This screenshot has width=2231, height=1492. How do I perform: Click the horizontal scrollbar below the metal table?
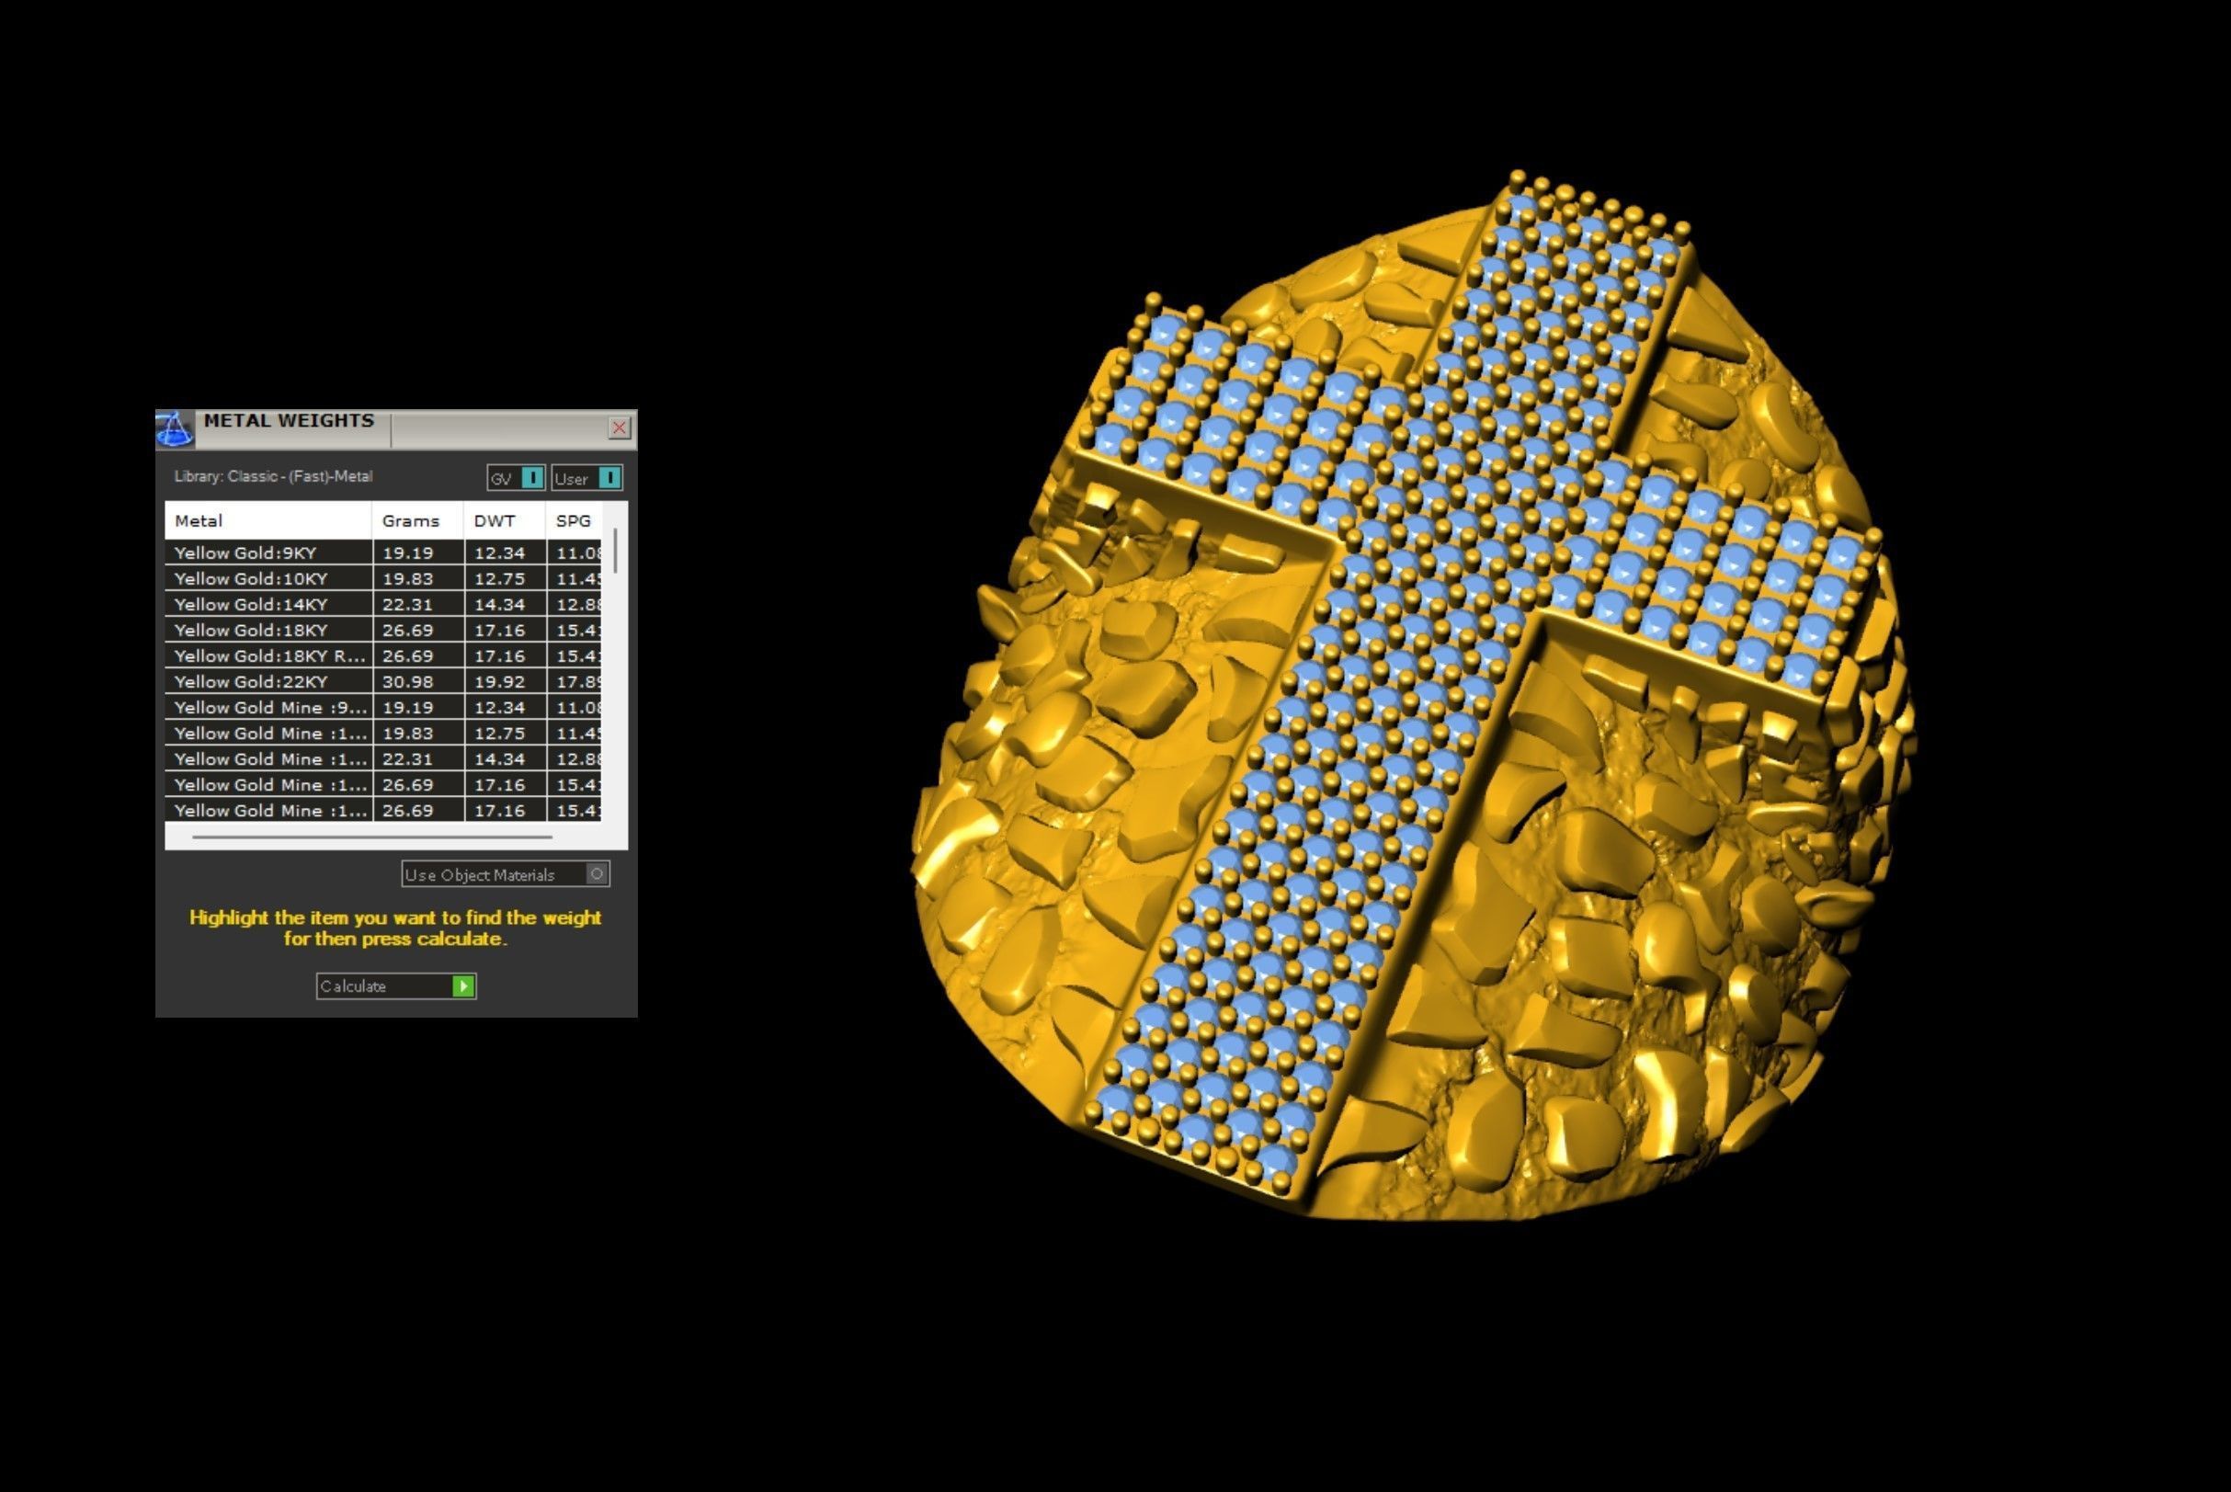tap(372, 837)
